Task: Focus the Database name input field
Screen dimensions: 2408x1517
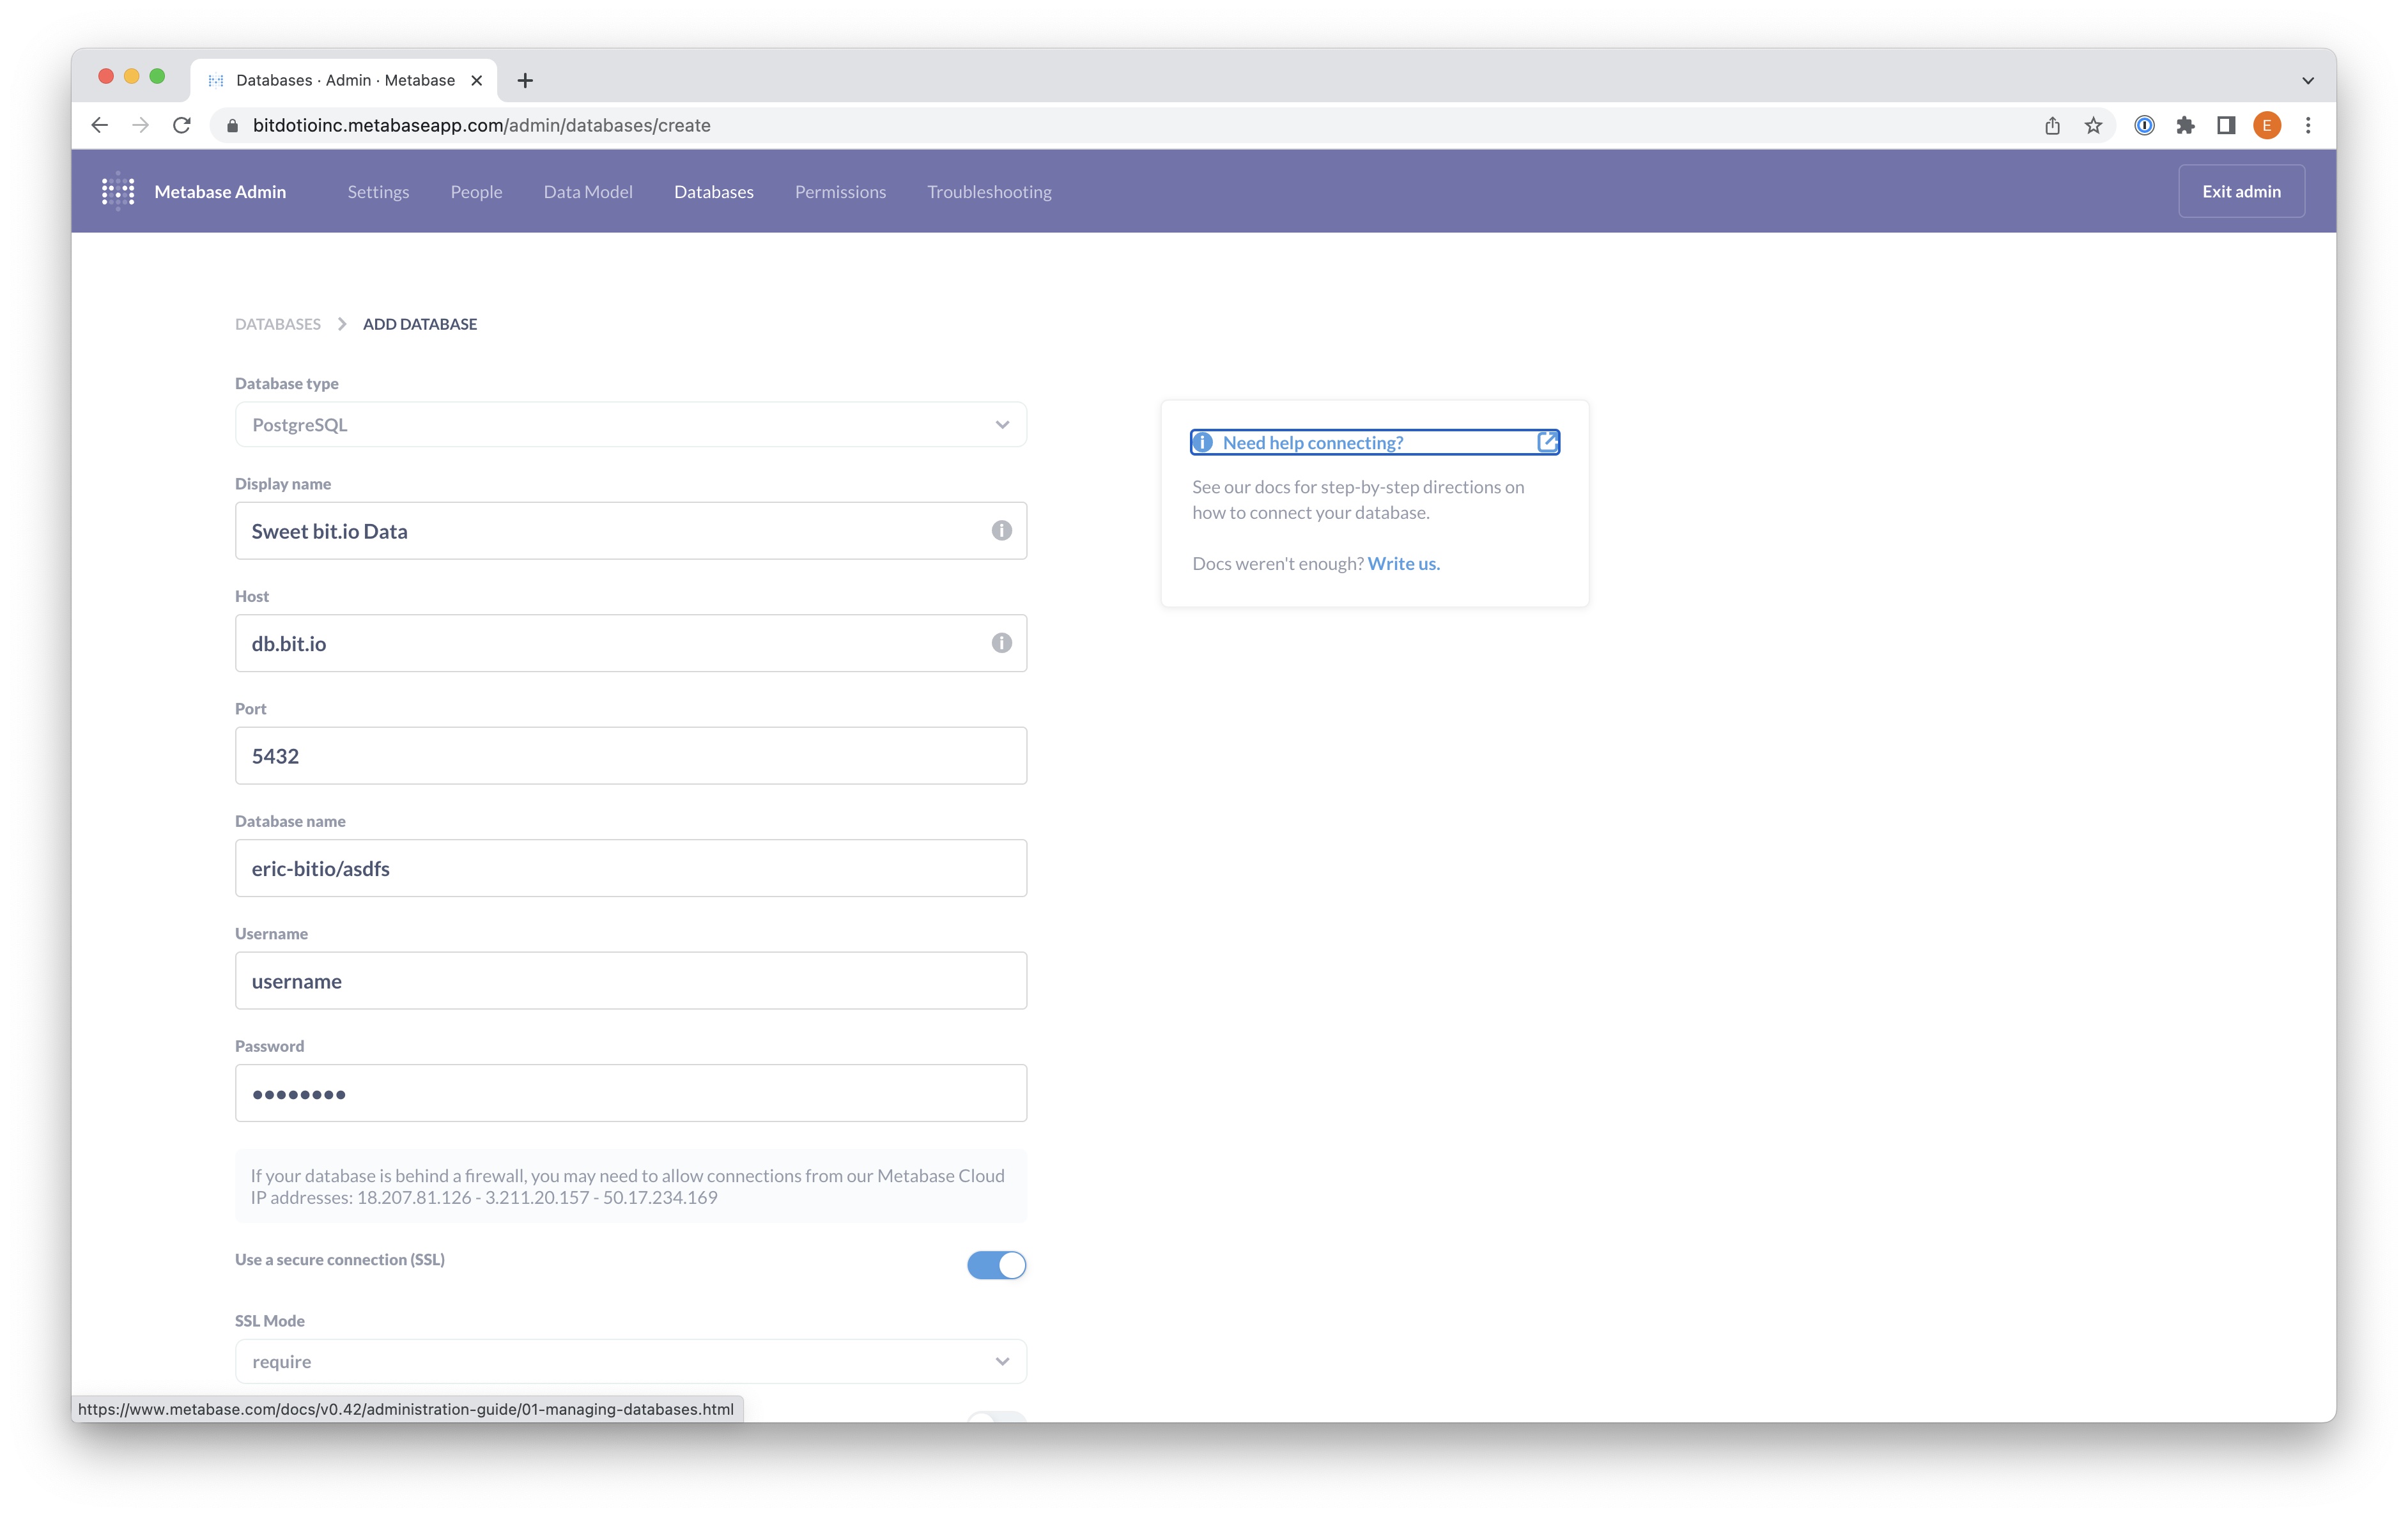Action: pyautogui.click(x=630, y=868)
